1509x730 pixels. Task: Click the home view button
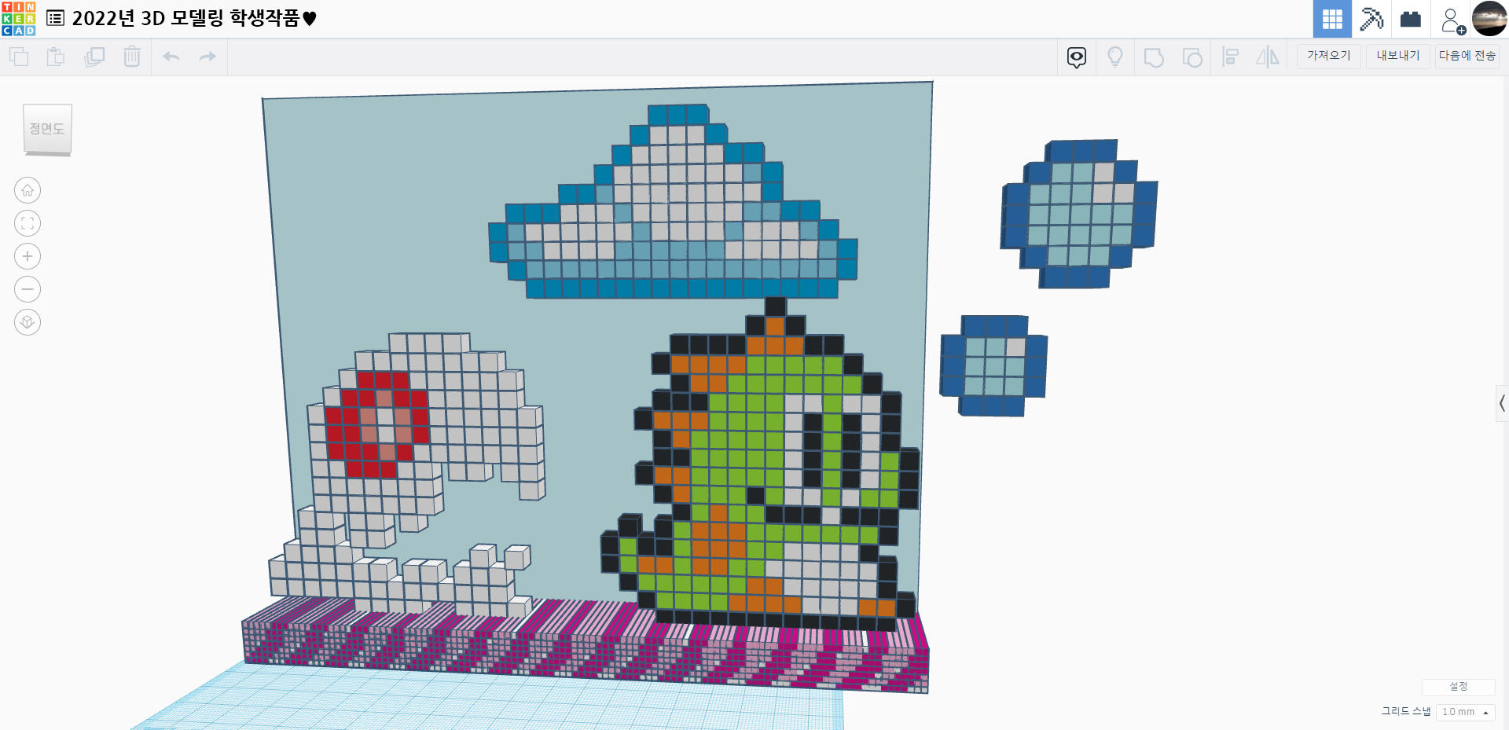point(28,190)
